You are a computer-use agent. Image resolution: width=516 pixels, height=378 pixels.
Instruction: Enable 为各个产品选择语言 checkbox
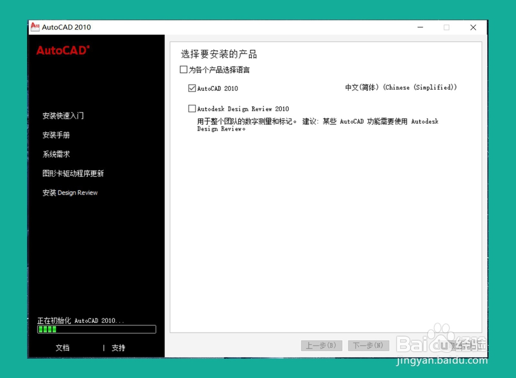tap(184, 70)
